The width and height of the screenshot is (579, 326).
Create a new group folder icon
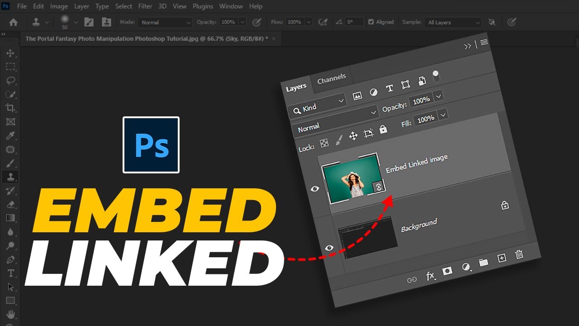(483, 262)
